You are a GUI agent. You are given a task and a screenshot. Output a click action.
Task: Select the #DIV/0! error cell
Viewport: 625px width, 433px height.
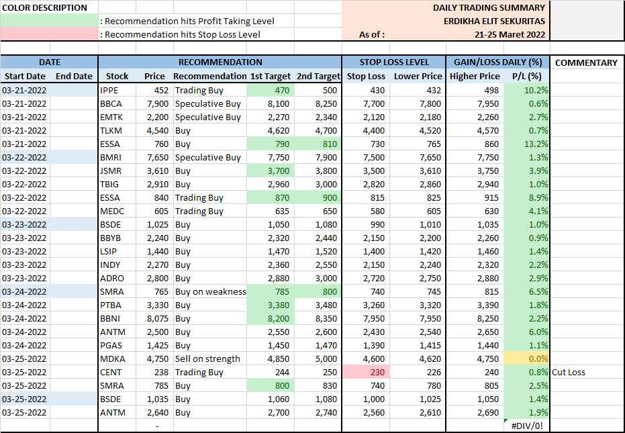point(526,426)
